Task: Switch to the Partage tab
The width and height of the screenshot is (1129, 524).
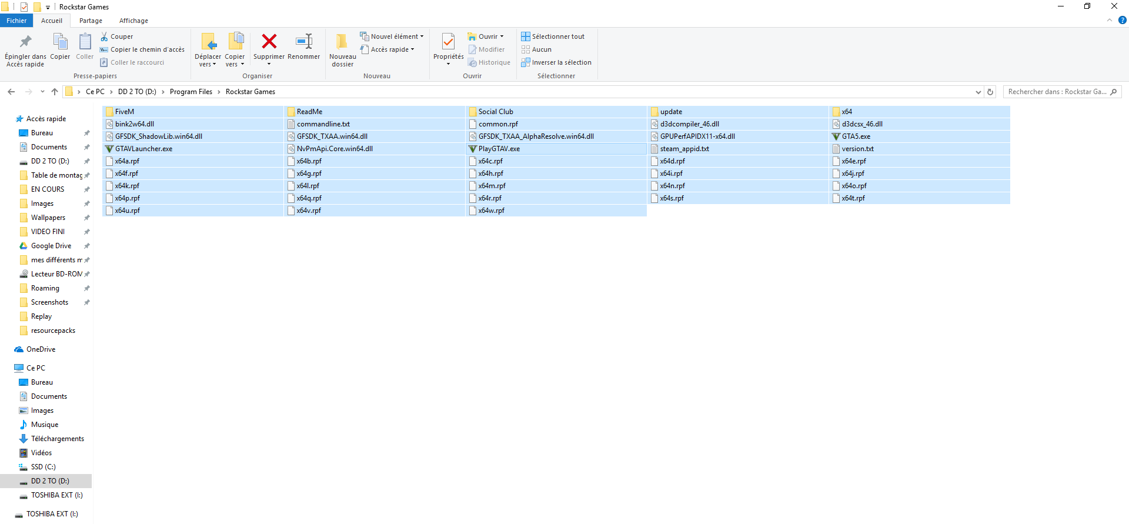Action: pos(91,21)
